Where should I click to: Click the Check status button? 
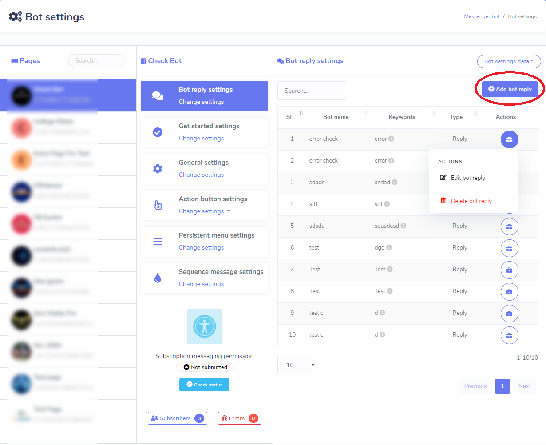coord(204,385)
